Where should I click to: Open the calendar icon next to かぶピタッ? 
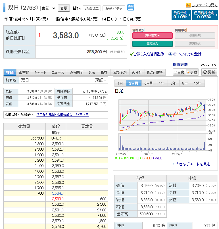coord(131,7)
